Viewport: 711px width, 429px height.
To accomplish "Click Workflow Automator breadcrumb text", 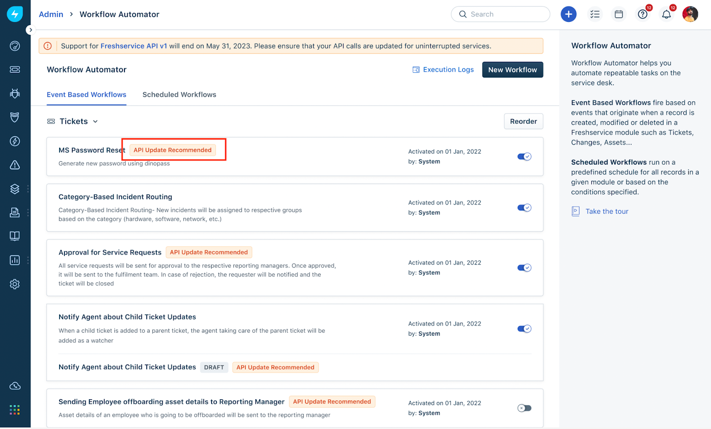I will pyautogui.click(x=120, y=14).
